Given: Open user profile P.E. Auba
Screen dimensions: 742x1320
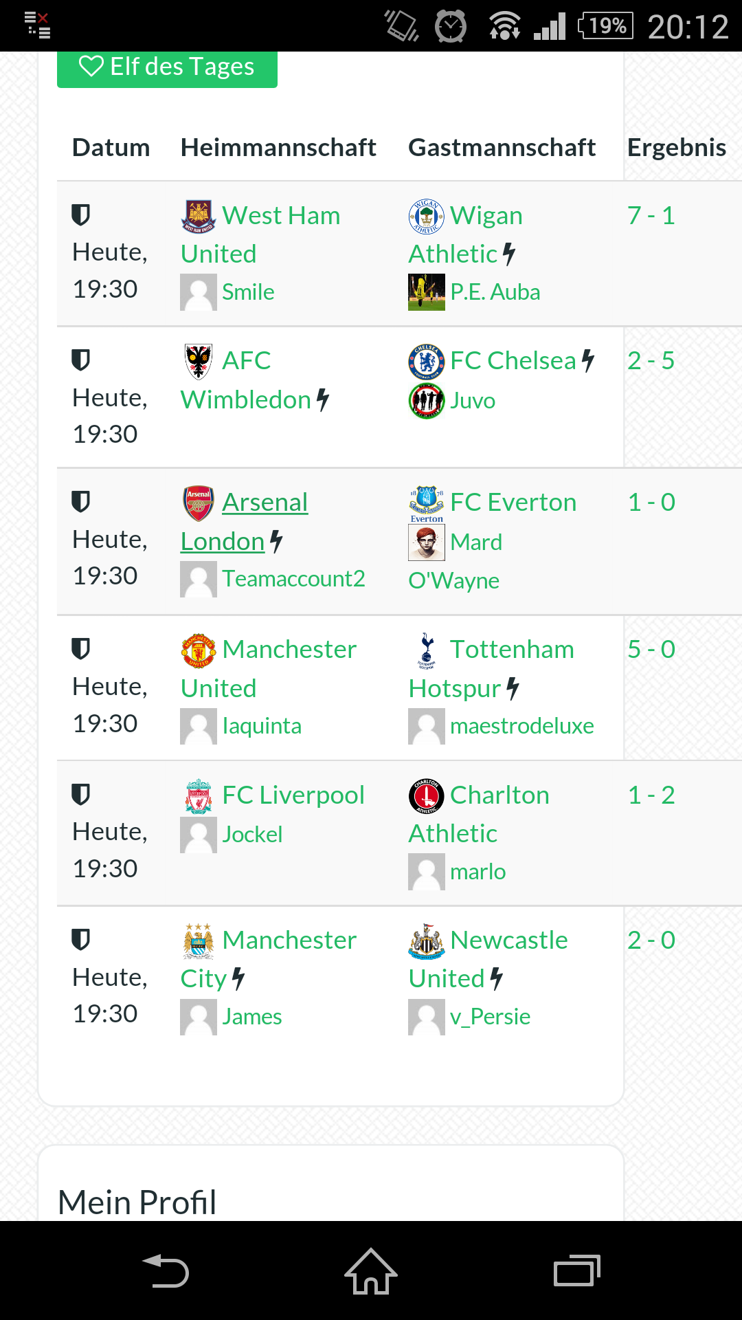Looking at the screenshot, I should coord(495,292).
